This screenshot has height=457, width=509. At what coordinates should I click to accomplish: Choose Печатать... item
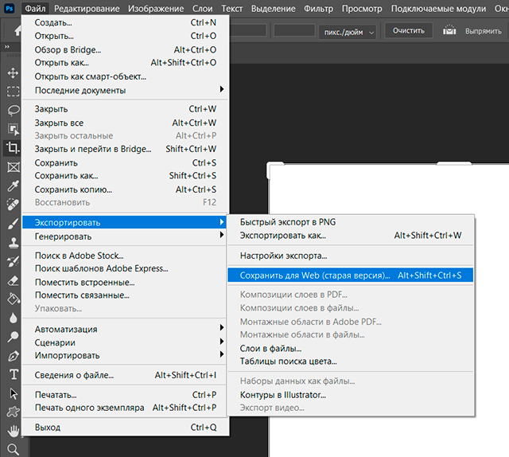(126, 395)
